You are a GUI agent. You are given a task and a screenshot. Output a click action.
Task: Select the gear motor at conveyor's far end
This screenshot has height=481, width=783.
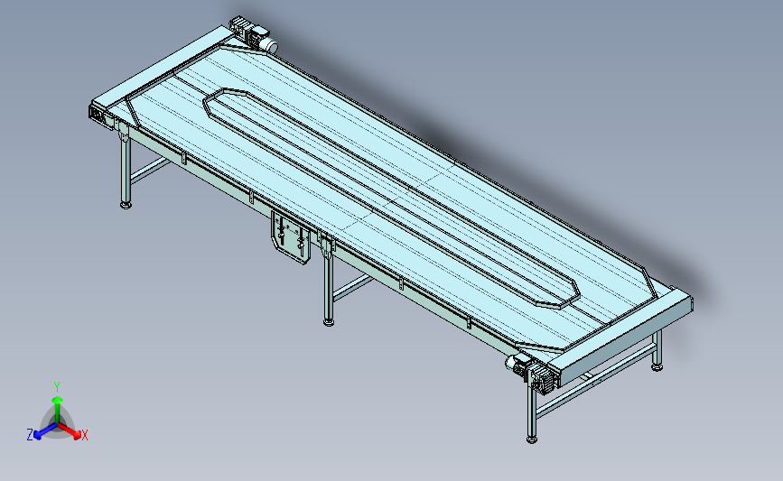pyautogui.click(x=253, y=34)
